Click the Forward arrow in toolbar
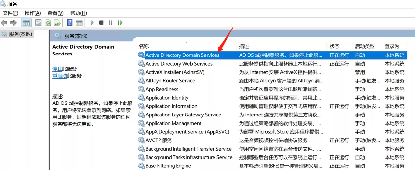The height and width of the screenshot is (170, 415). coord(13,23)
